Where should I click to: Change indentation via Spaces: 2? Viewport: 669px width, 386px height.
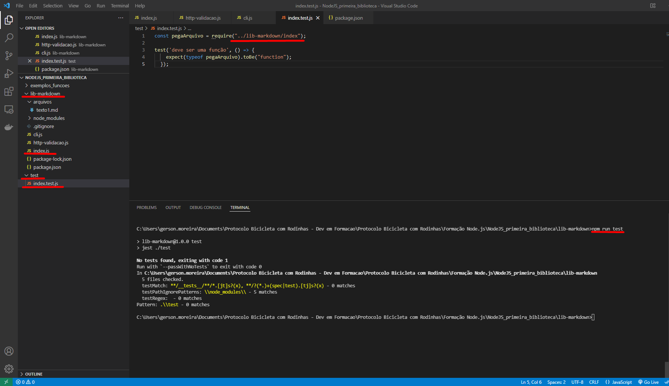[556, 382]
